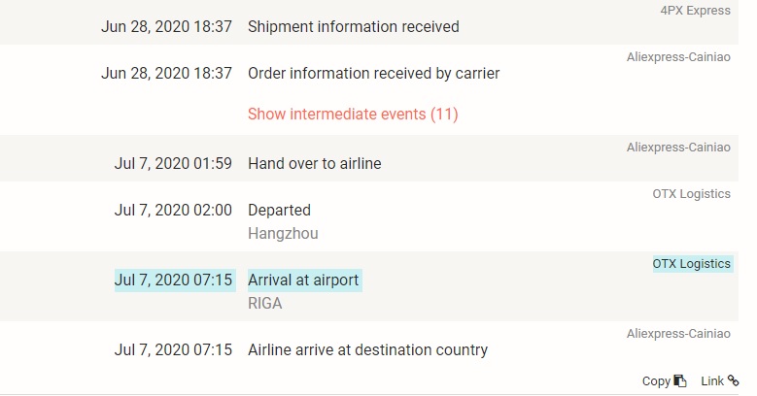Screen dimensions: 757x396
Task: Click the Hand over to airline event
Action: pyautogui.click(x=314, y=163)
